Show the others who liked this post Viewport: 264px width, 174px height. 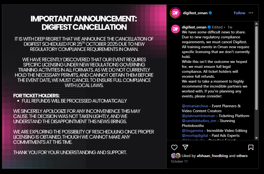[x=242, y=156]
